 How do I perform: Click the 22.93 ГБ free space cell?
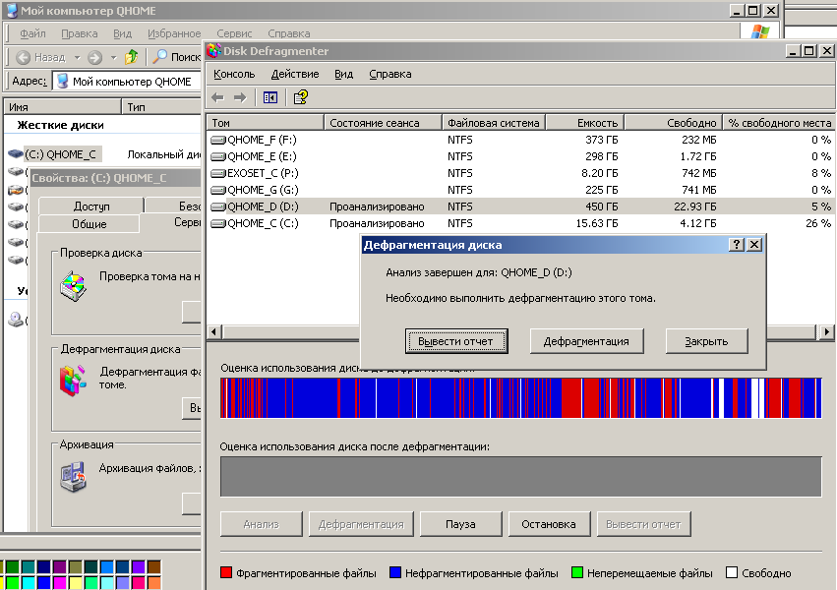695,206
